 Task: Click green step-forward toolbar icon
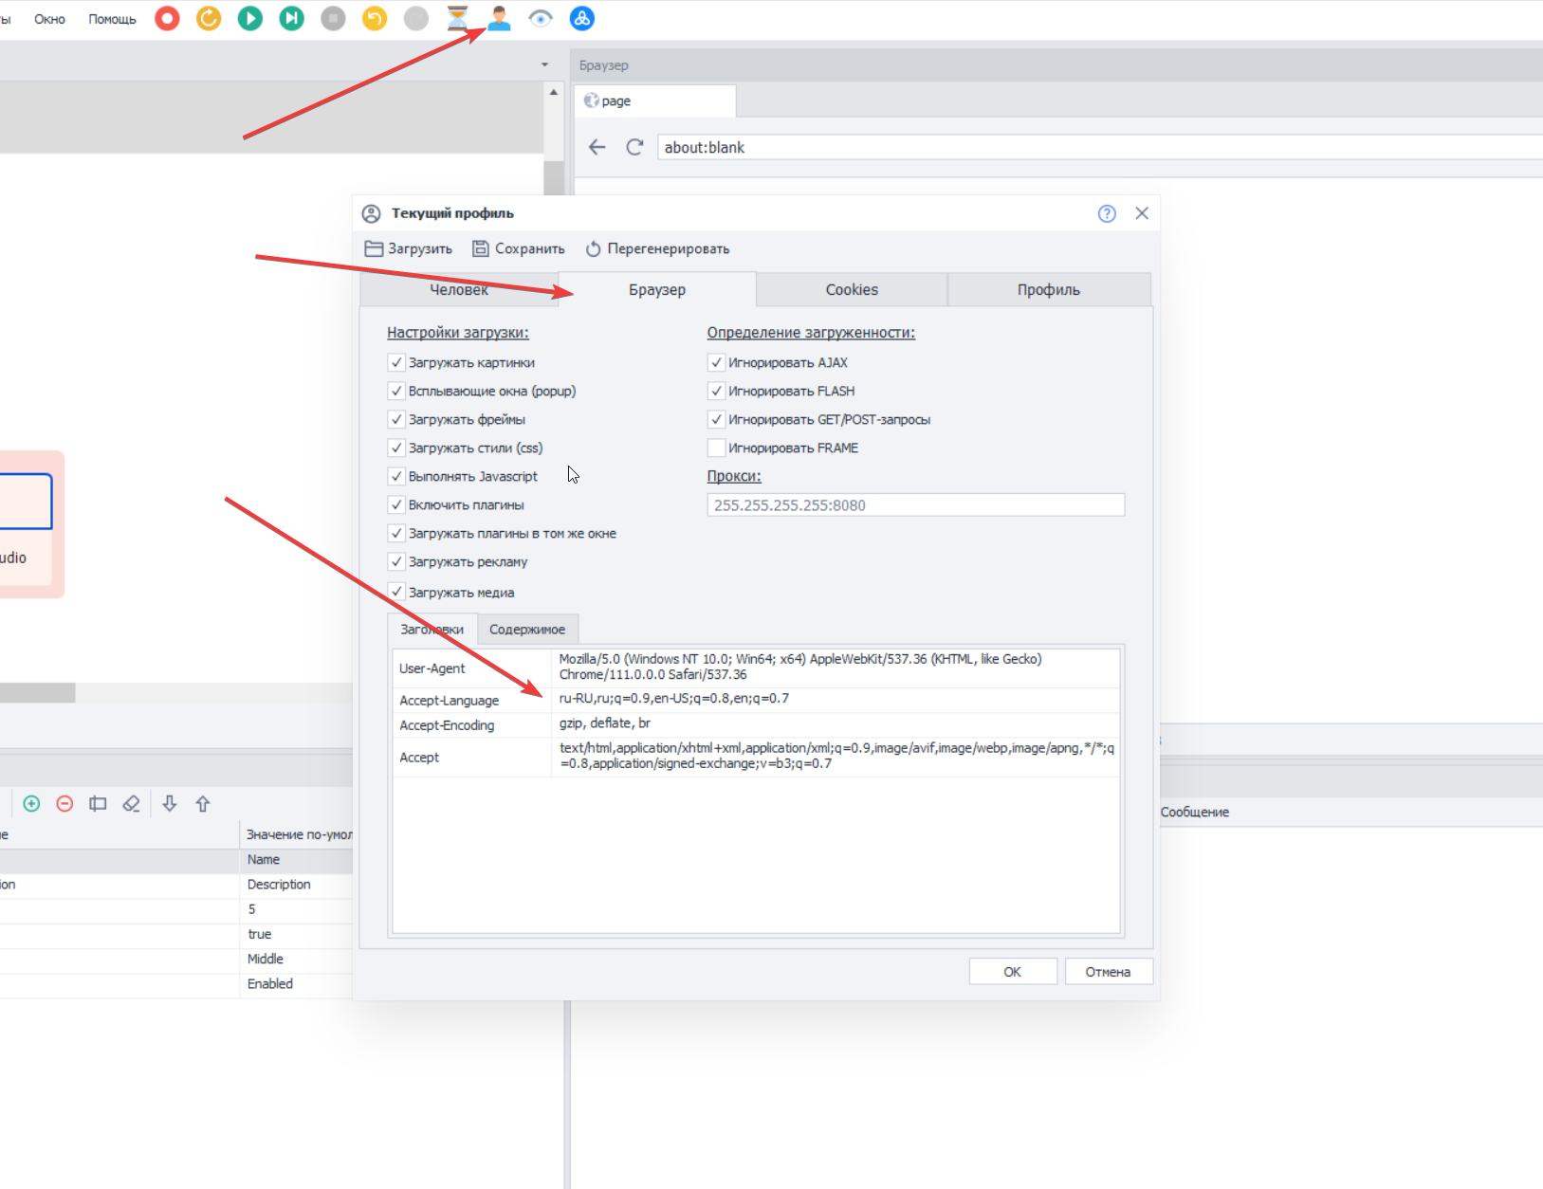292,18
